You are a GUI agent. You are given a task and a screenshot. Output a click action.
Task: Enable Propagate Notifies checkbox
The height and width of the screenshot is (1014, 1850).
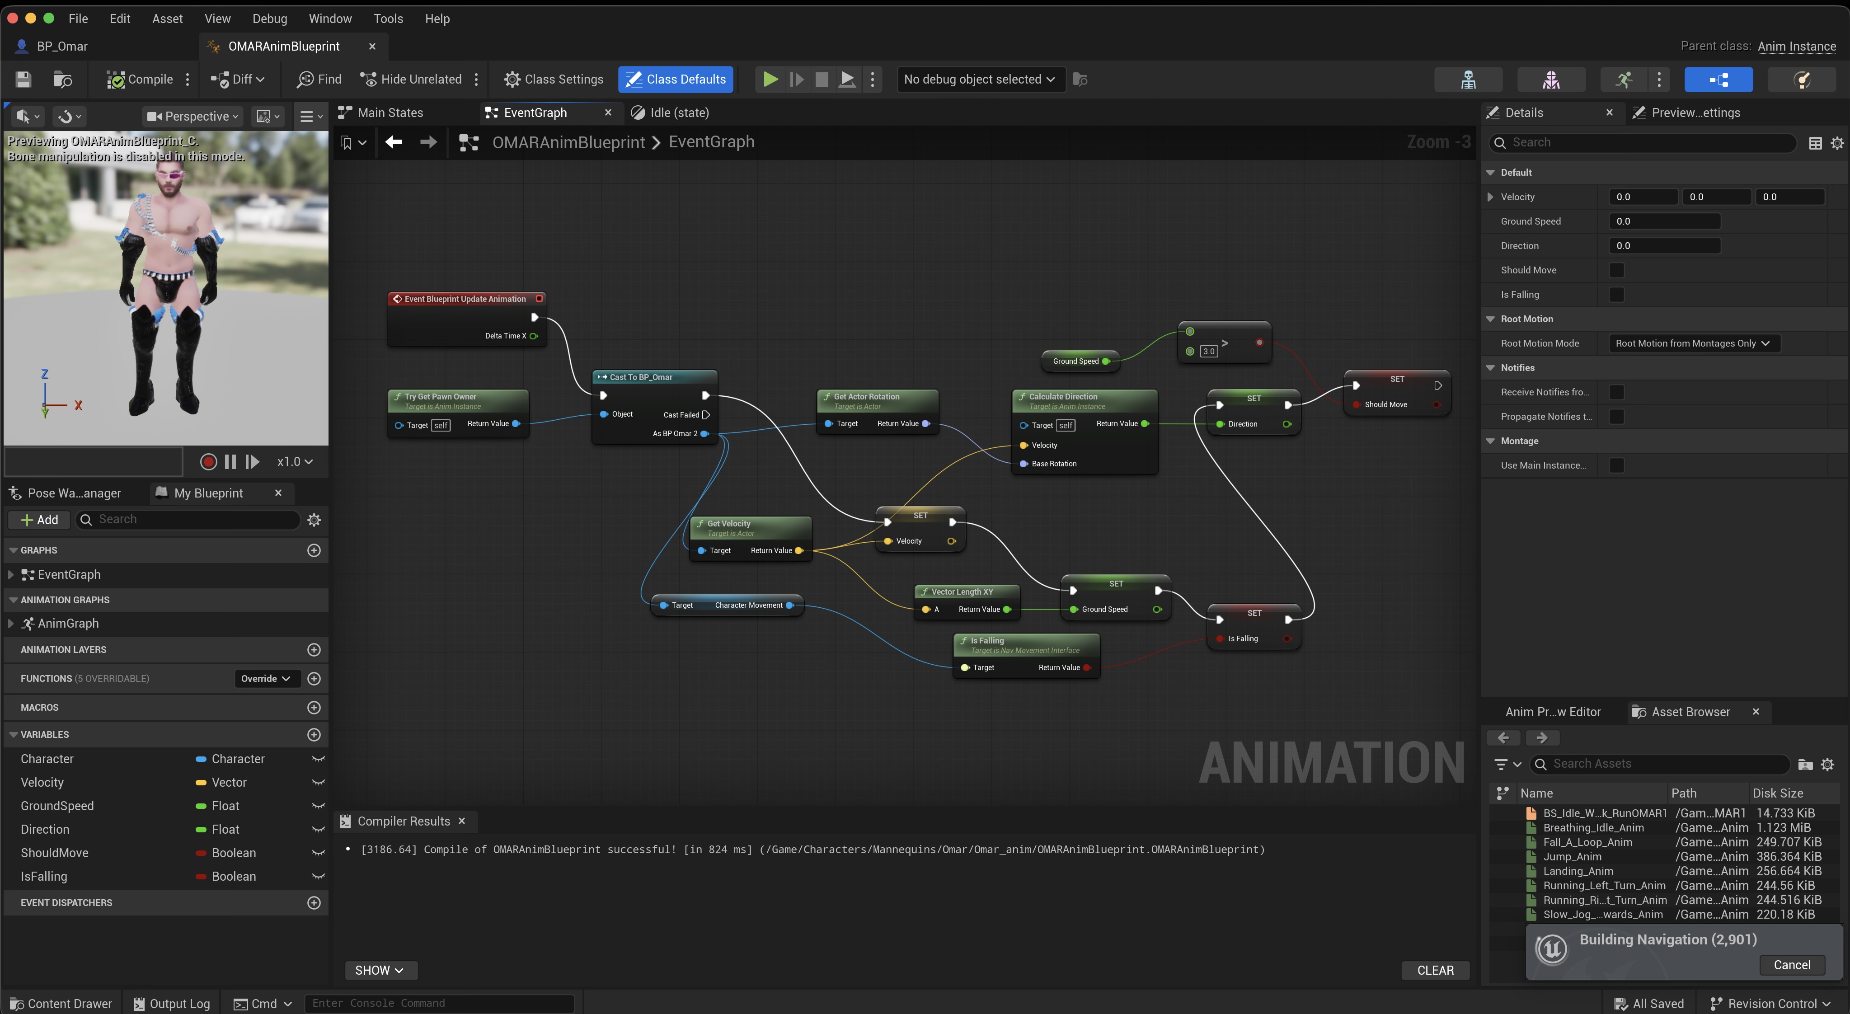(1616, 417)
